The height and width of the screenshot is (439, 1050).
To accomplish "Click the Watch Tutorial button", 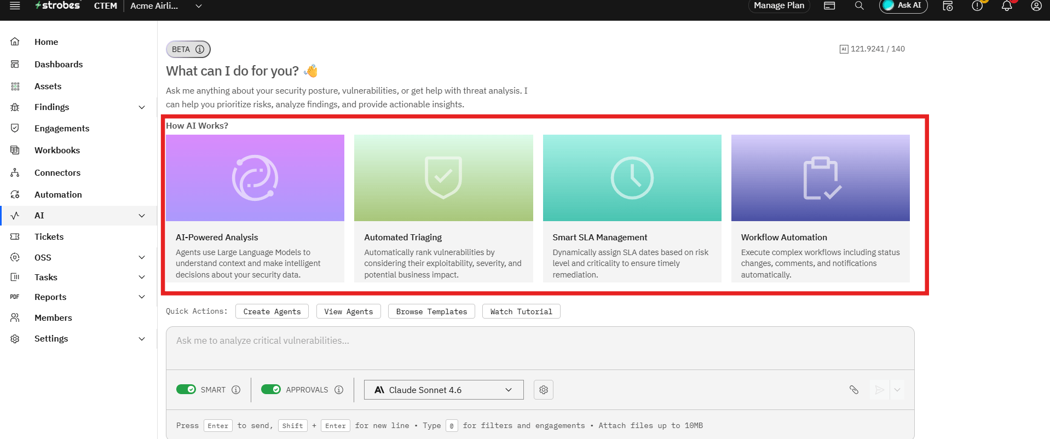I will pos(521,311).
